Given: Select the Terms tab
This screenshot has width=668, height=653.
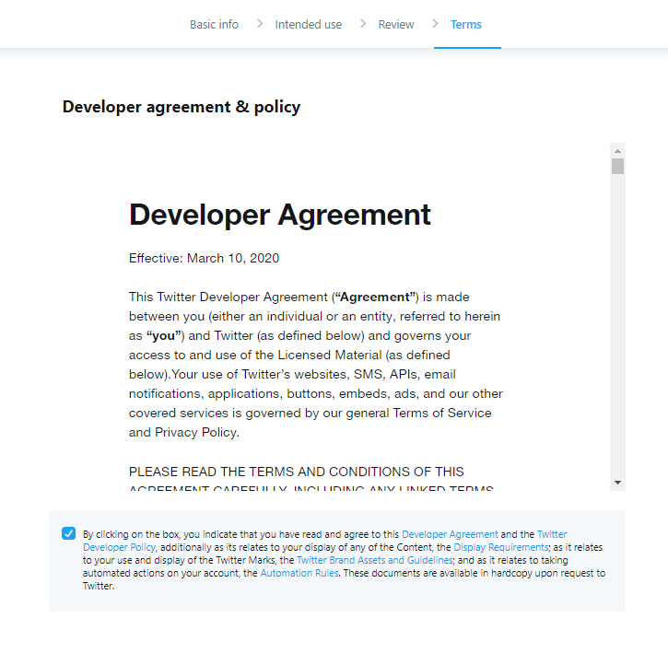Looking at the screenshot, I should click(x=465, y=25).
